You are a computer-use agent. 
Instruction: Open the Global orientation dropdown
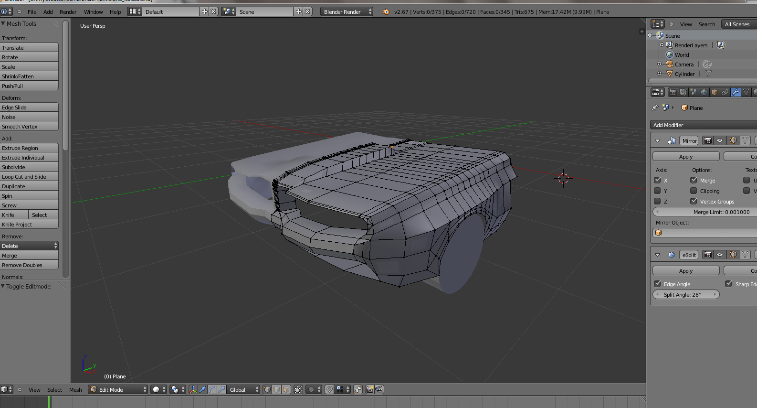coord(243,389)
